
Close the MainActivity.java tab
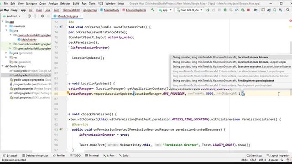point(80,16)
